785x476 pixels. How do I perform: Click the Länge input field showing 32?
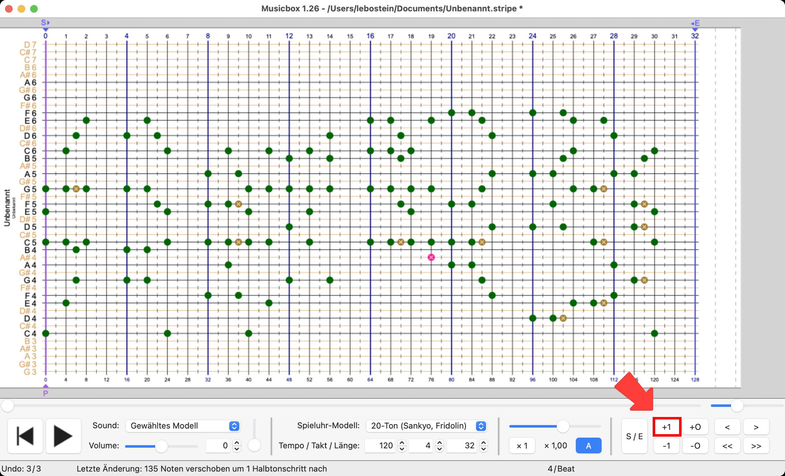[463, 446]
